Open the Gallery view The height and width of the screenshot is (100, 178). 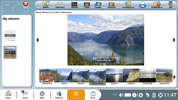pos(46,5)
